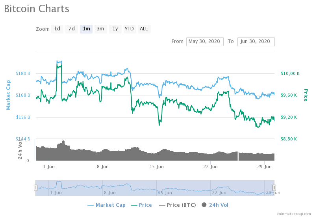This screenshot has width=315, height=217.
Task: Choose the 1m zoom button
Action: (x=86, y=29)
